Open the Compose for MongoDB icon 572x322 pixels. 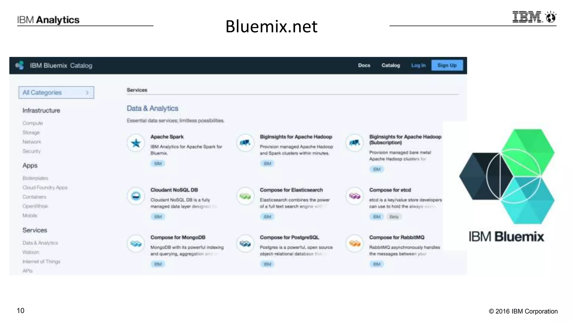click(136, 244)
